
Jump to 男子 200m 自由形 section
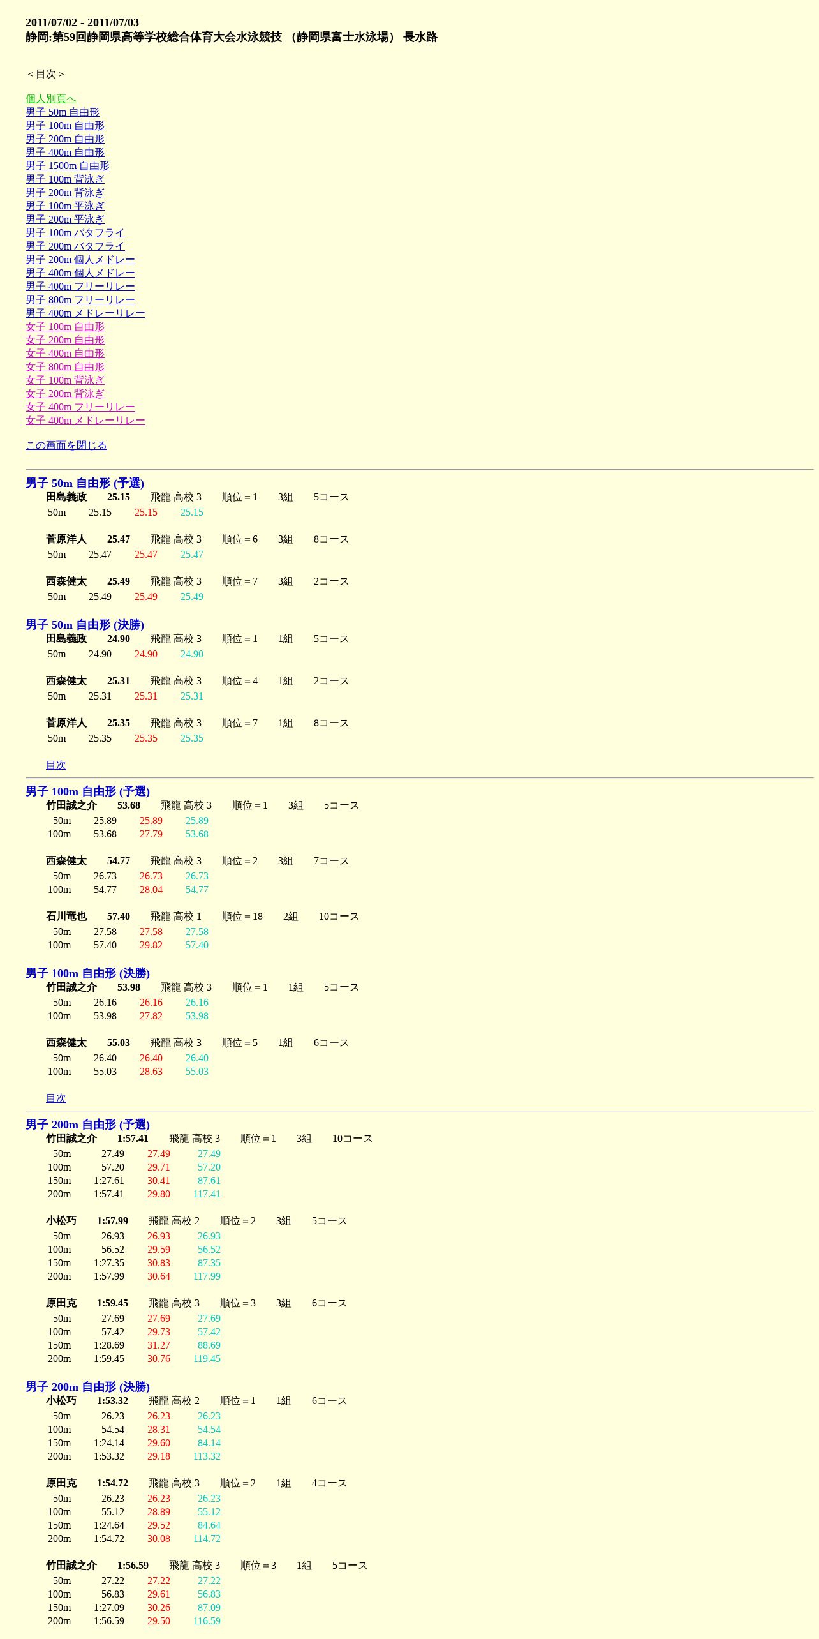coord(65,138)
